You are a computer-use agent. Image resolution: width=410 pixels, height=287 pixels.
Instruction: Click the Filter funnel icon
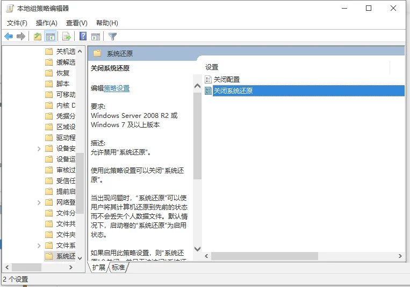point(112,37)
